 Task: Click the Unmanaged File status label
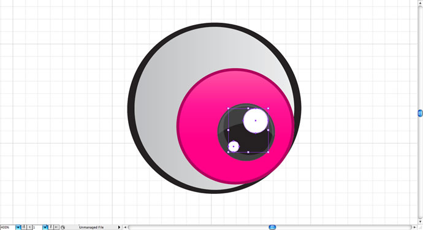pyautogui.click(x=91, y=228)
